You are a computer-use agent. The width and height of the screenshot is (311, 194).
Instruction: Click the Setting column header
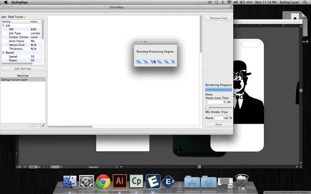[16, 21]
